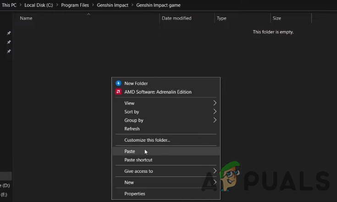Select the (E:) drive in sidebar
The height and width of the screenshot is (202, 337).
4,195
